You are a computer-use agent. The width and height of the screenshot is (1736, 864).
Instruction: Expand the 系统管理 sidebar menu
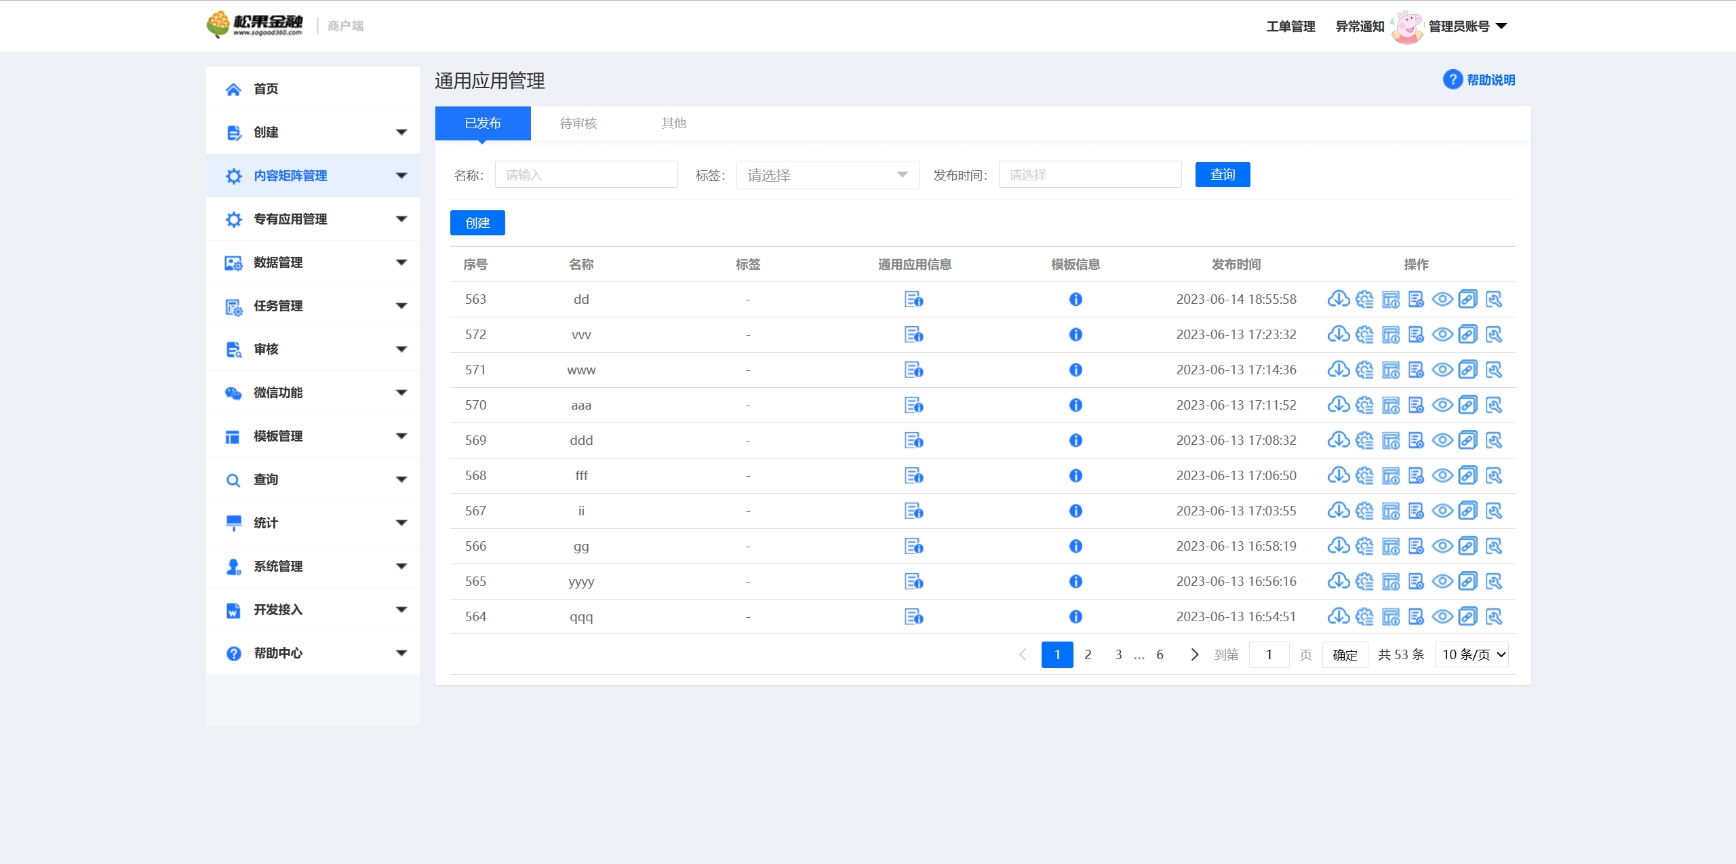(x=313, y=566)
